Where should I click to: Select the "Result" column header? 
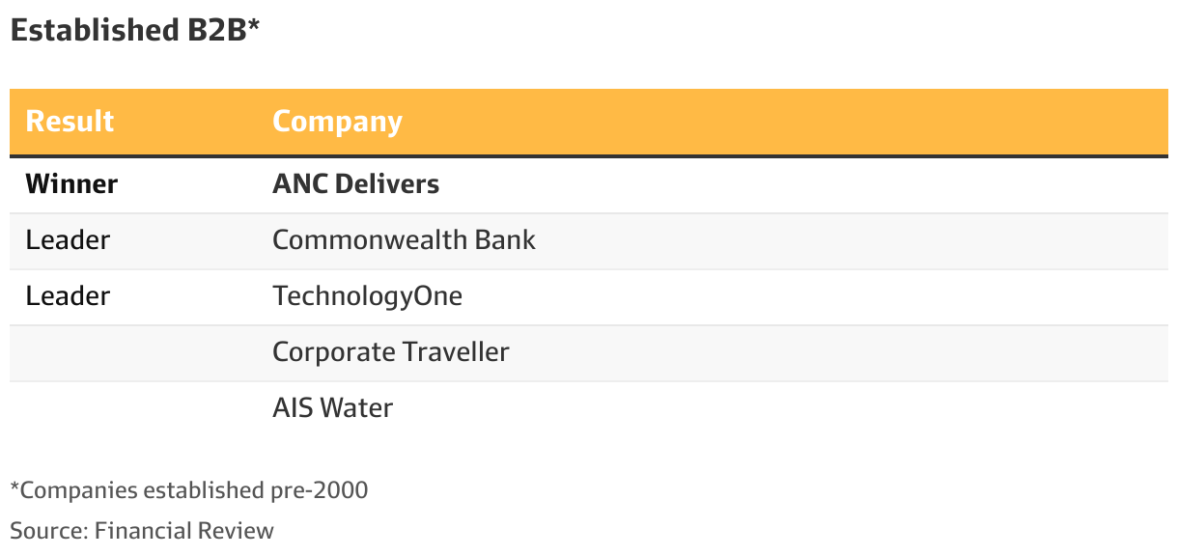70,122
